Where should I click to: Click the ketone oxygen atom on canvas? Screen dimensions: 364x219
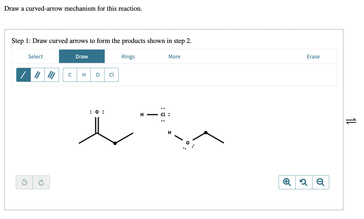(97, 112)
